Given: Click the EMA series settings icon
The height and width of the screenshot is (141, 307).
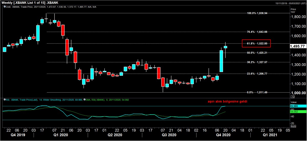Looking at the screenshot, I should coord(85,100).
